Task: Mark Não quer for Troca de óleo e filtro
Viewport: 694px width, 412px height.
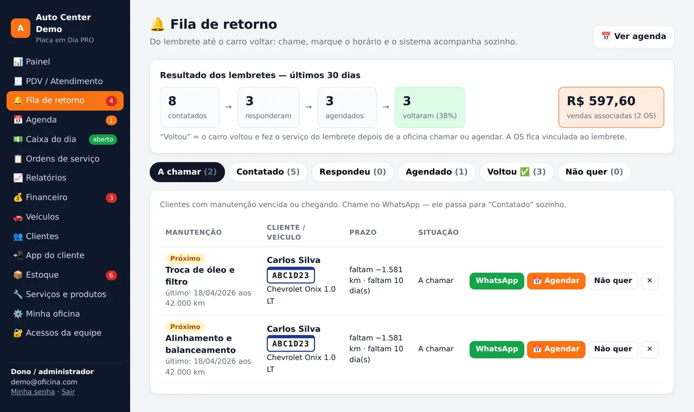Action: coord(613,281)
